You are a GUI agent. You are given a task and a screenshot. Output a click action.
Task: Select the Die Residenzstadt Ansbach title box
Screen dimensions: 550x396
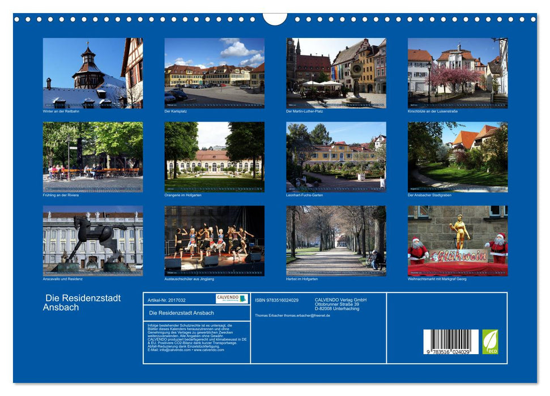pyautogui.click(x=181, y=314)
